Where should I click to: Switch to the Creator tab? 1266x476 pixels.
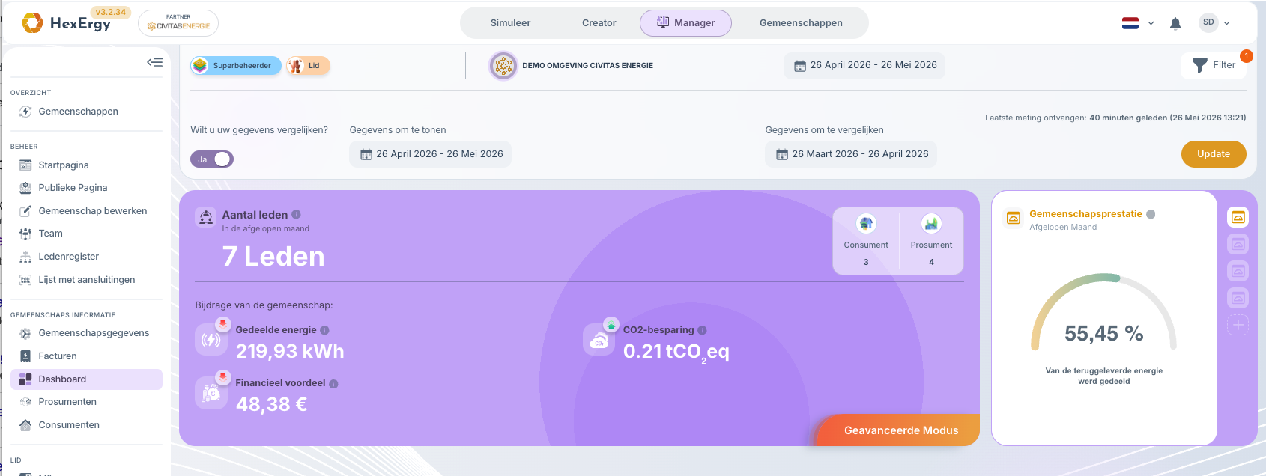(599, 23)
